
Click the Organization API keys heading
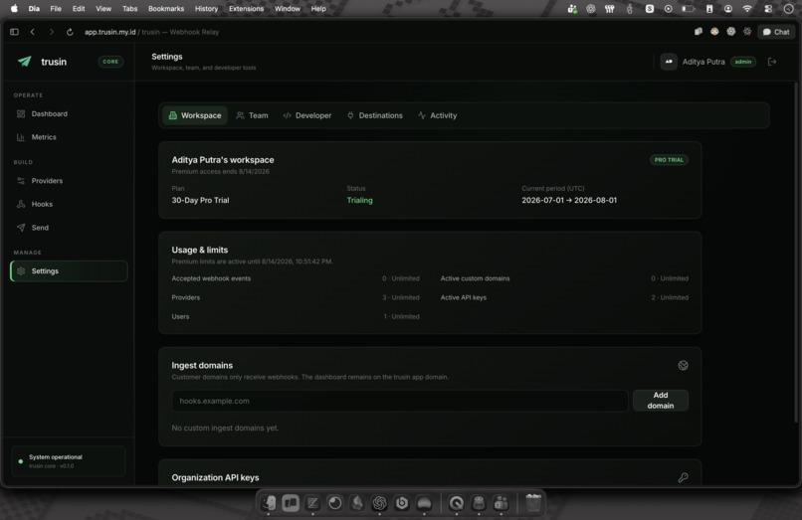click(x=215, y=477)
